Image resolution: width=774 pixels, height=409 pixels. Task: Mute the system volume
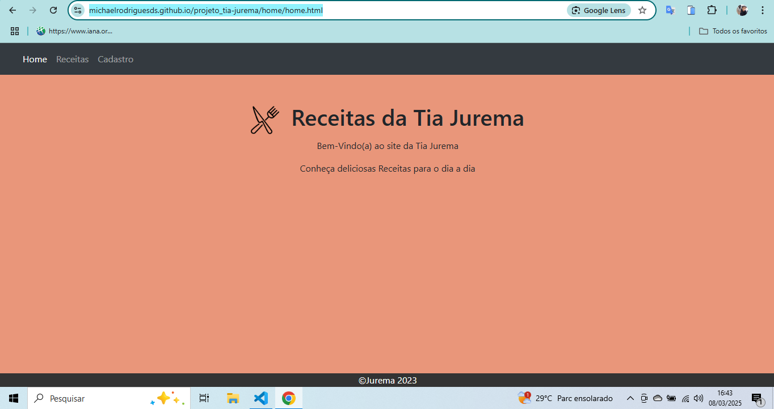(698, 398)
